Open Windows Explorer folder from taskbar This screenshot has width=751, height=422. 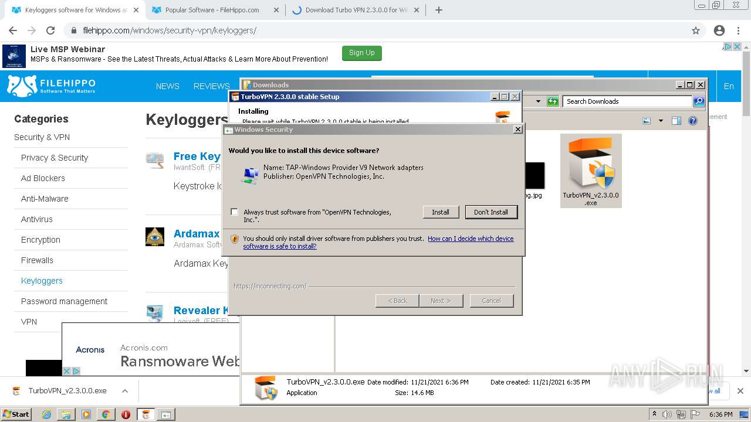tap(66, 414)
